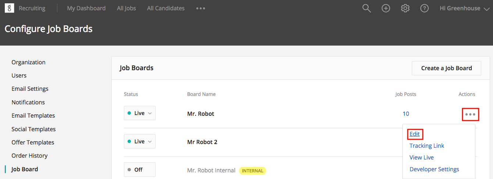493x179 pixels.
Task: Open the 10 job posts link
Action: [406, 114]
